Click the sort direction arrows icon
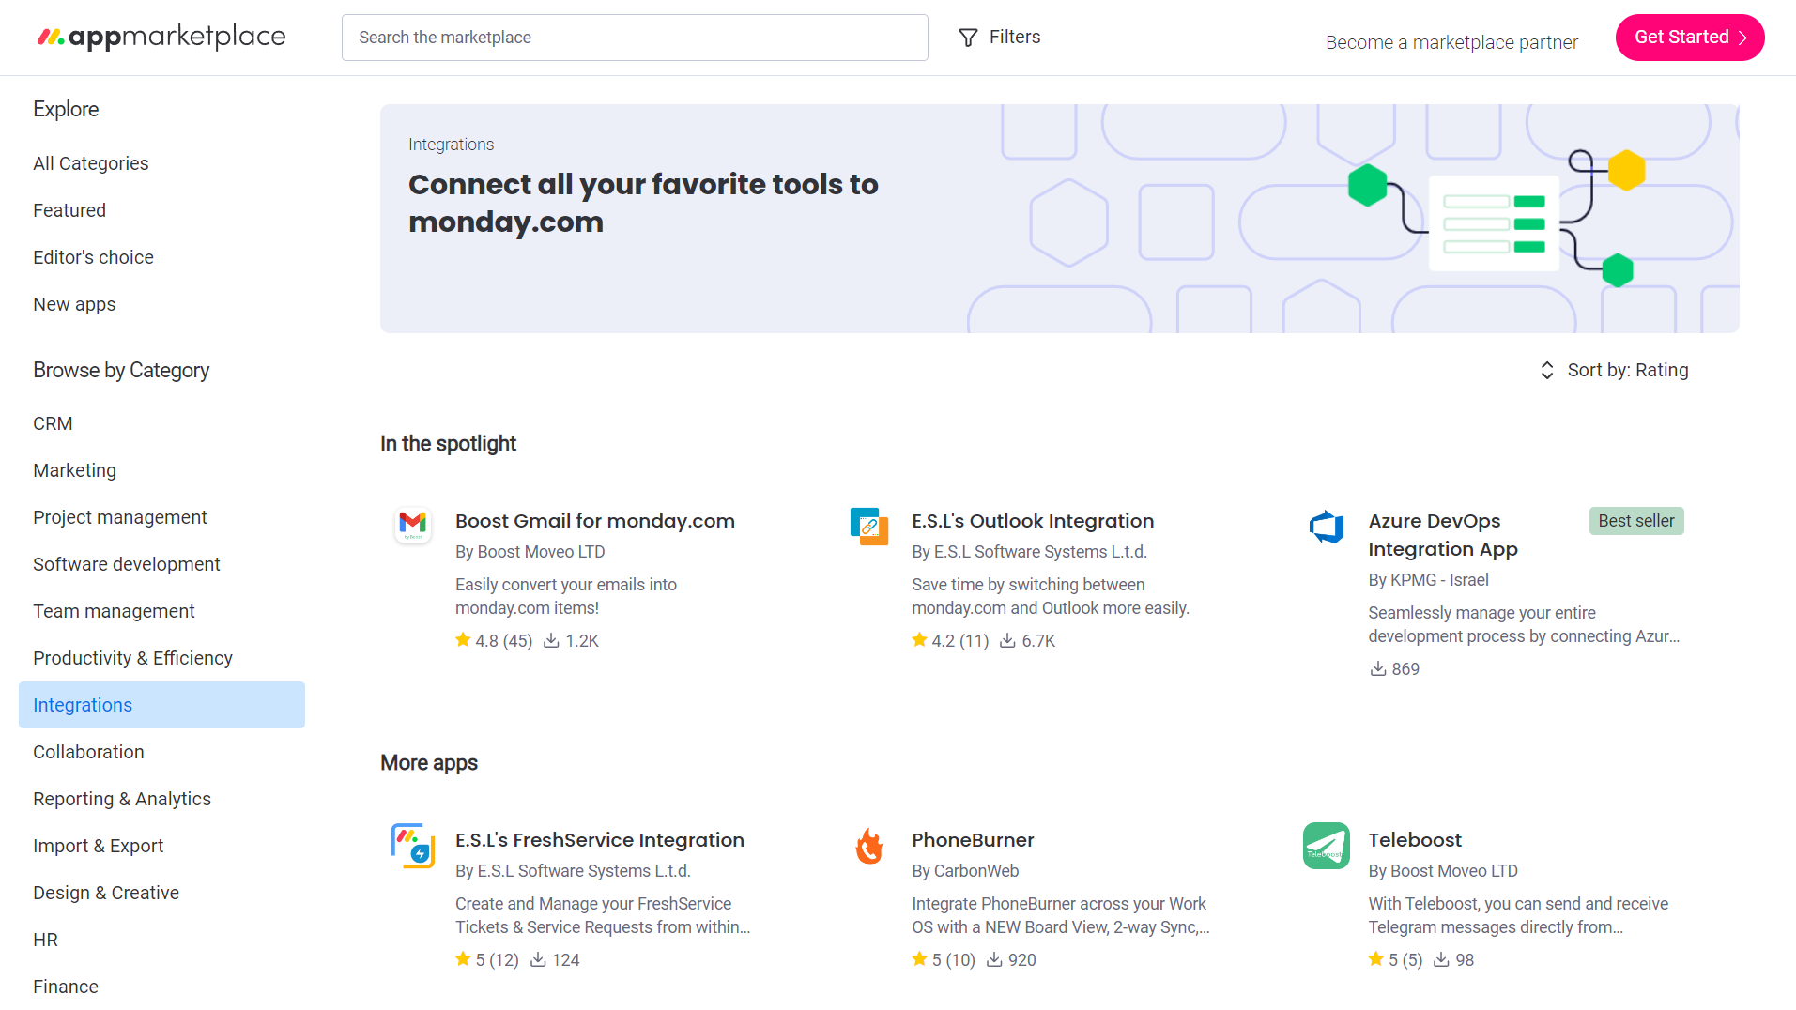The height and width of the screenshot is (1010, 1796). pos(1546,370)
